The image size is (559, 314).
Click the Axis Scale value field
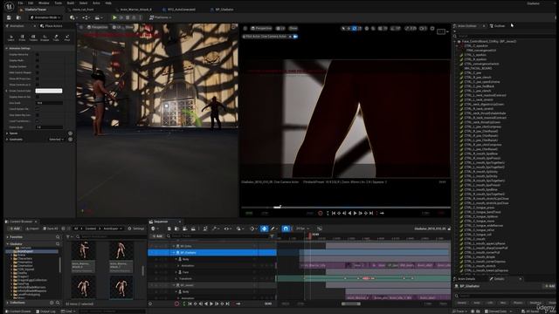point(49,103)
